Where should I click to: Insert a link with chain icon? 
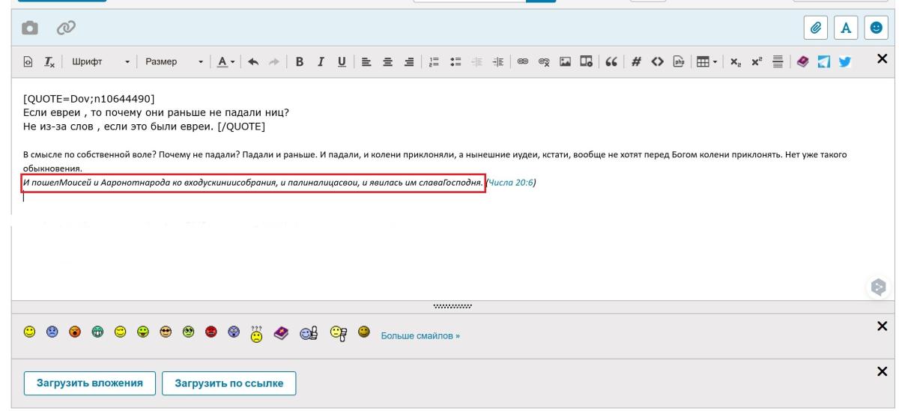[521, 61]
